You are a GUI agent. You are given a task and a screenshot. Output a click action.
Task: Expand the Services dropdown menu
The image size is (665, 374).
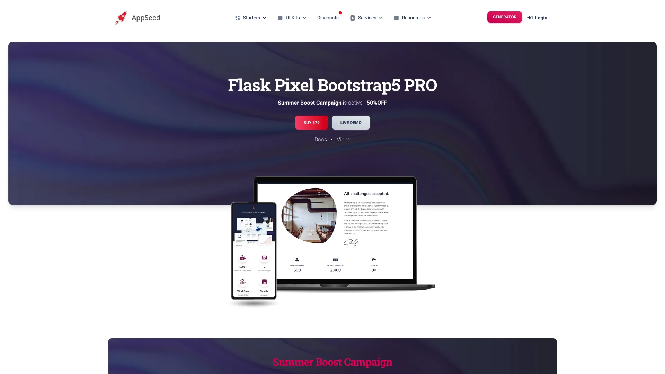(x=367, y=18)
